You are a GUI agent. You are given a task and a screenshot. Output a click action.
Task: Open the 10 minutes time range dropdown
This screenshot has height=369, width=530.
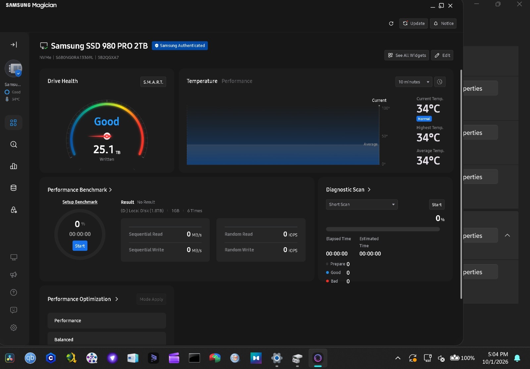click(414, 82)
